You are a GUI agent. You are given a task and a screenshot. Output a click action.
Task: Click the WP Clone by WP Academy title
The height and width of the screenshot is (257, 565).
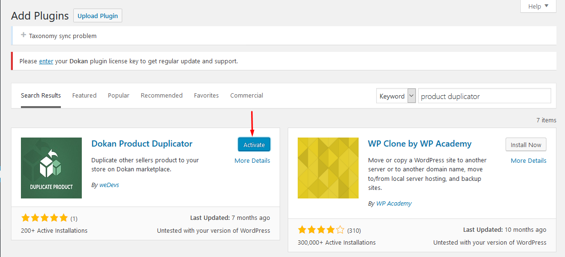pyautogui.click(x=420, y=143)
